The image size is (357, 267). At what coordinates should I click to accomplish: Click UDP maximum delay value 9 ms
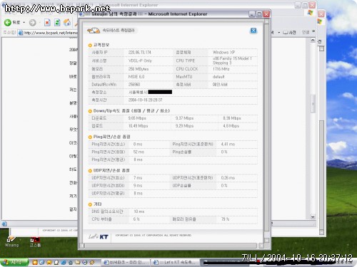coord(138,186)
